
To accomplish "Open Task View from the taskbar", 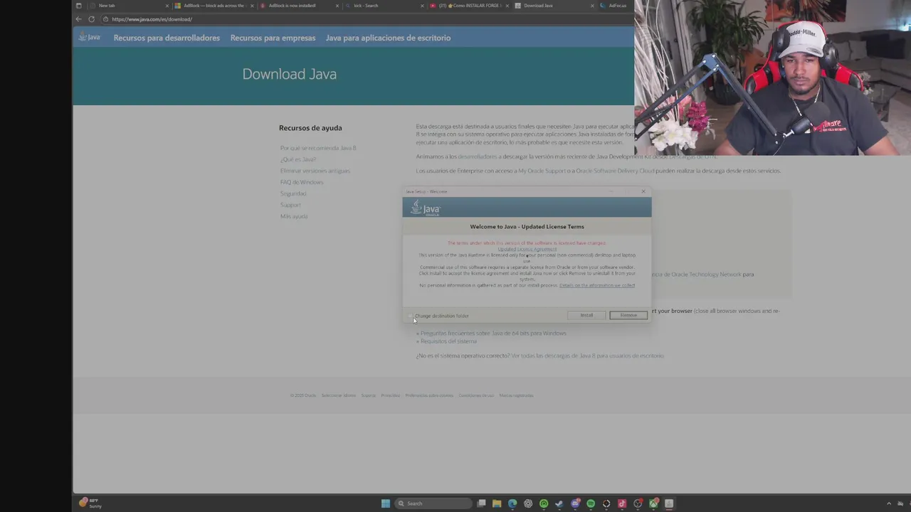I will 482,503.
